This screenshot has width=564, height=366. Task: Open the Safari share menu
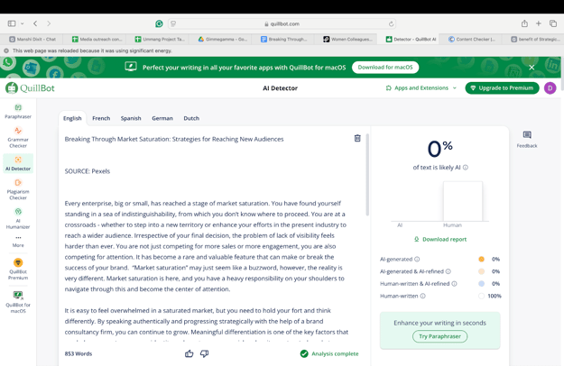point(524,23)
